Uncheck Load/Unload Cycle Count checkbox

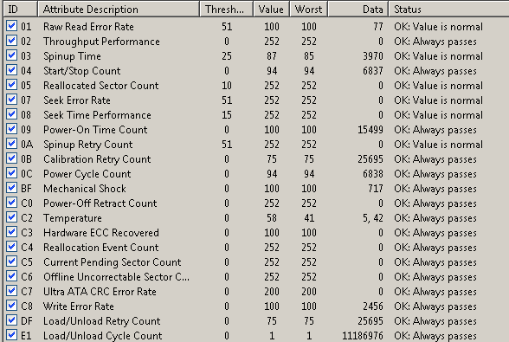[12, 335]
